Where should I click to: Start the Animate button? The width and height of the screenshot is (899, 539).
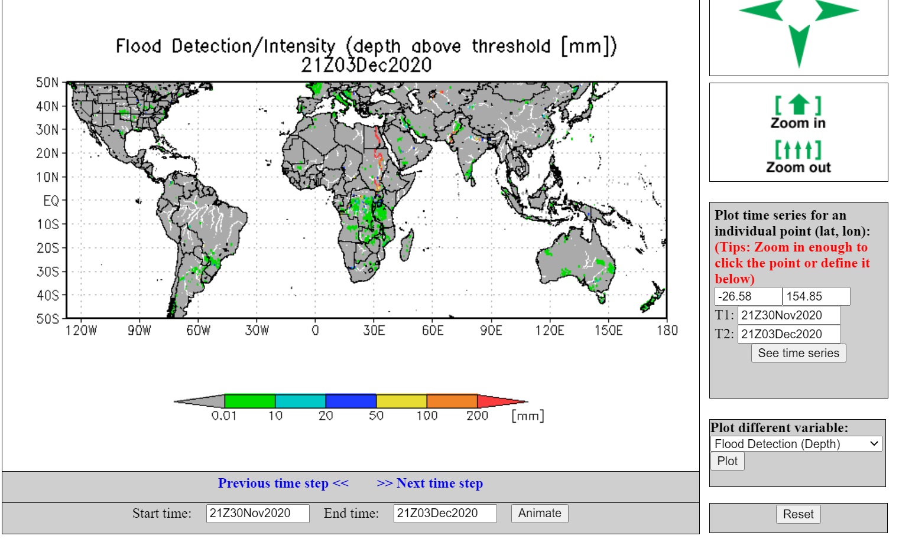click(539, 513)
